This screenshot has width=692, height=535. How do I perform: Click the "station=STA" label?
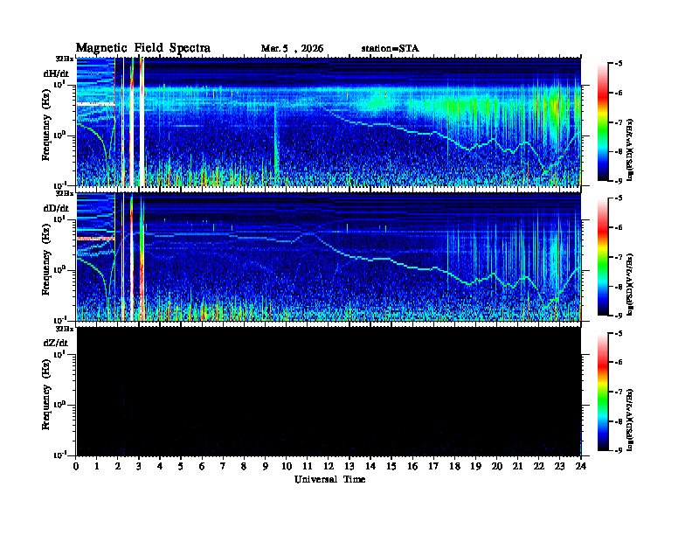point(391,48)
